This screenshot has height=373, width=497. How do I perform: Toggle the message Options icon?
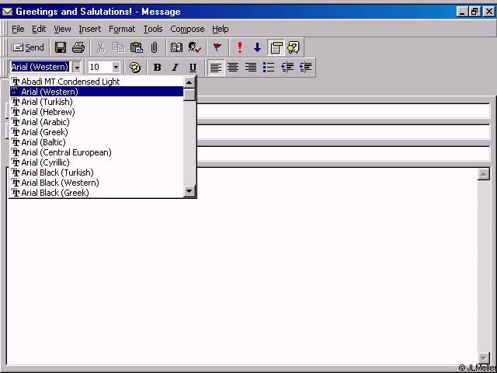coord(276,47)
